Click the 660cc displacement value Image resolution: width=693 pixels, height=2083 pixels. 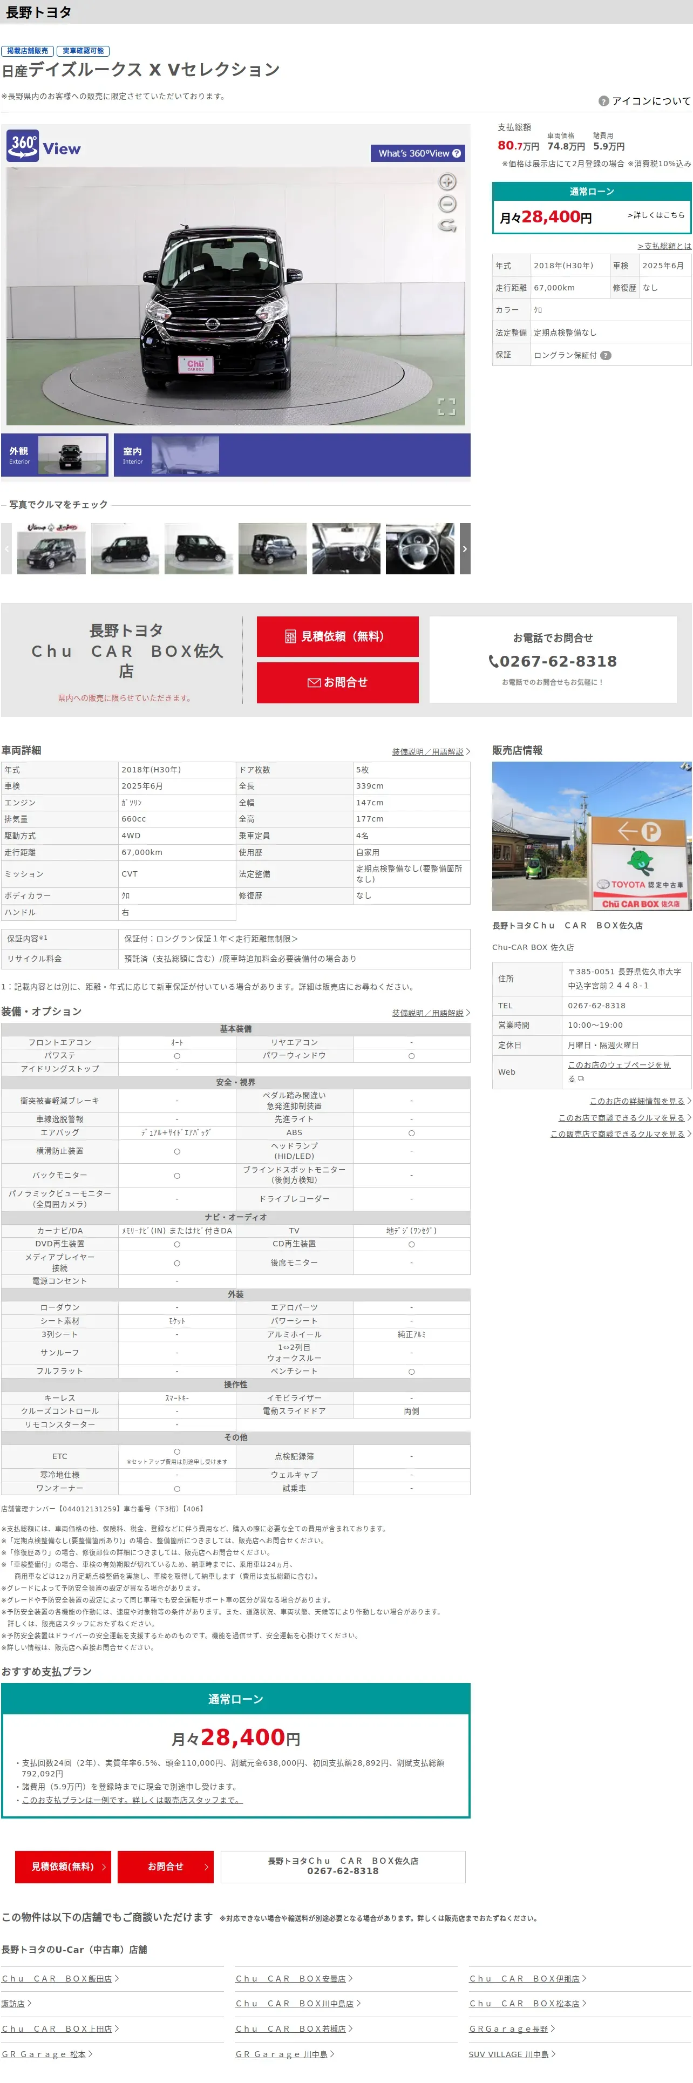[x=133, y=818]
